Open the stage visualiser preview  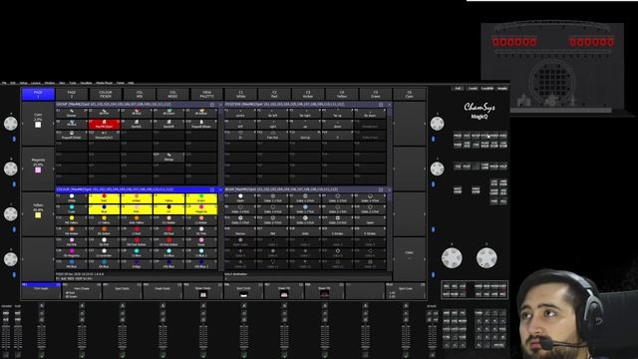(x=552, y=69)
